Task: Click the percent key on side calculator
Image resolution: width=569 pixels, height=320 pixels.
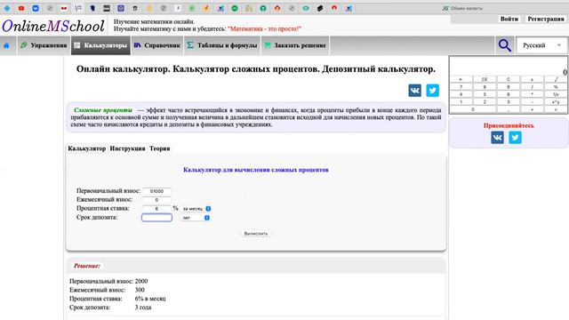Action: [556, 87]
